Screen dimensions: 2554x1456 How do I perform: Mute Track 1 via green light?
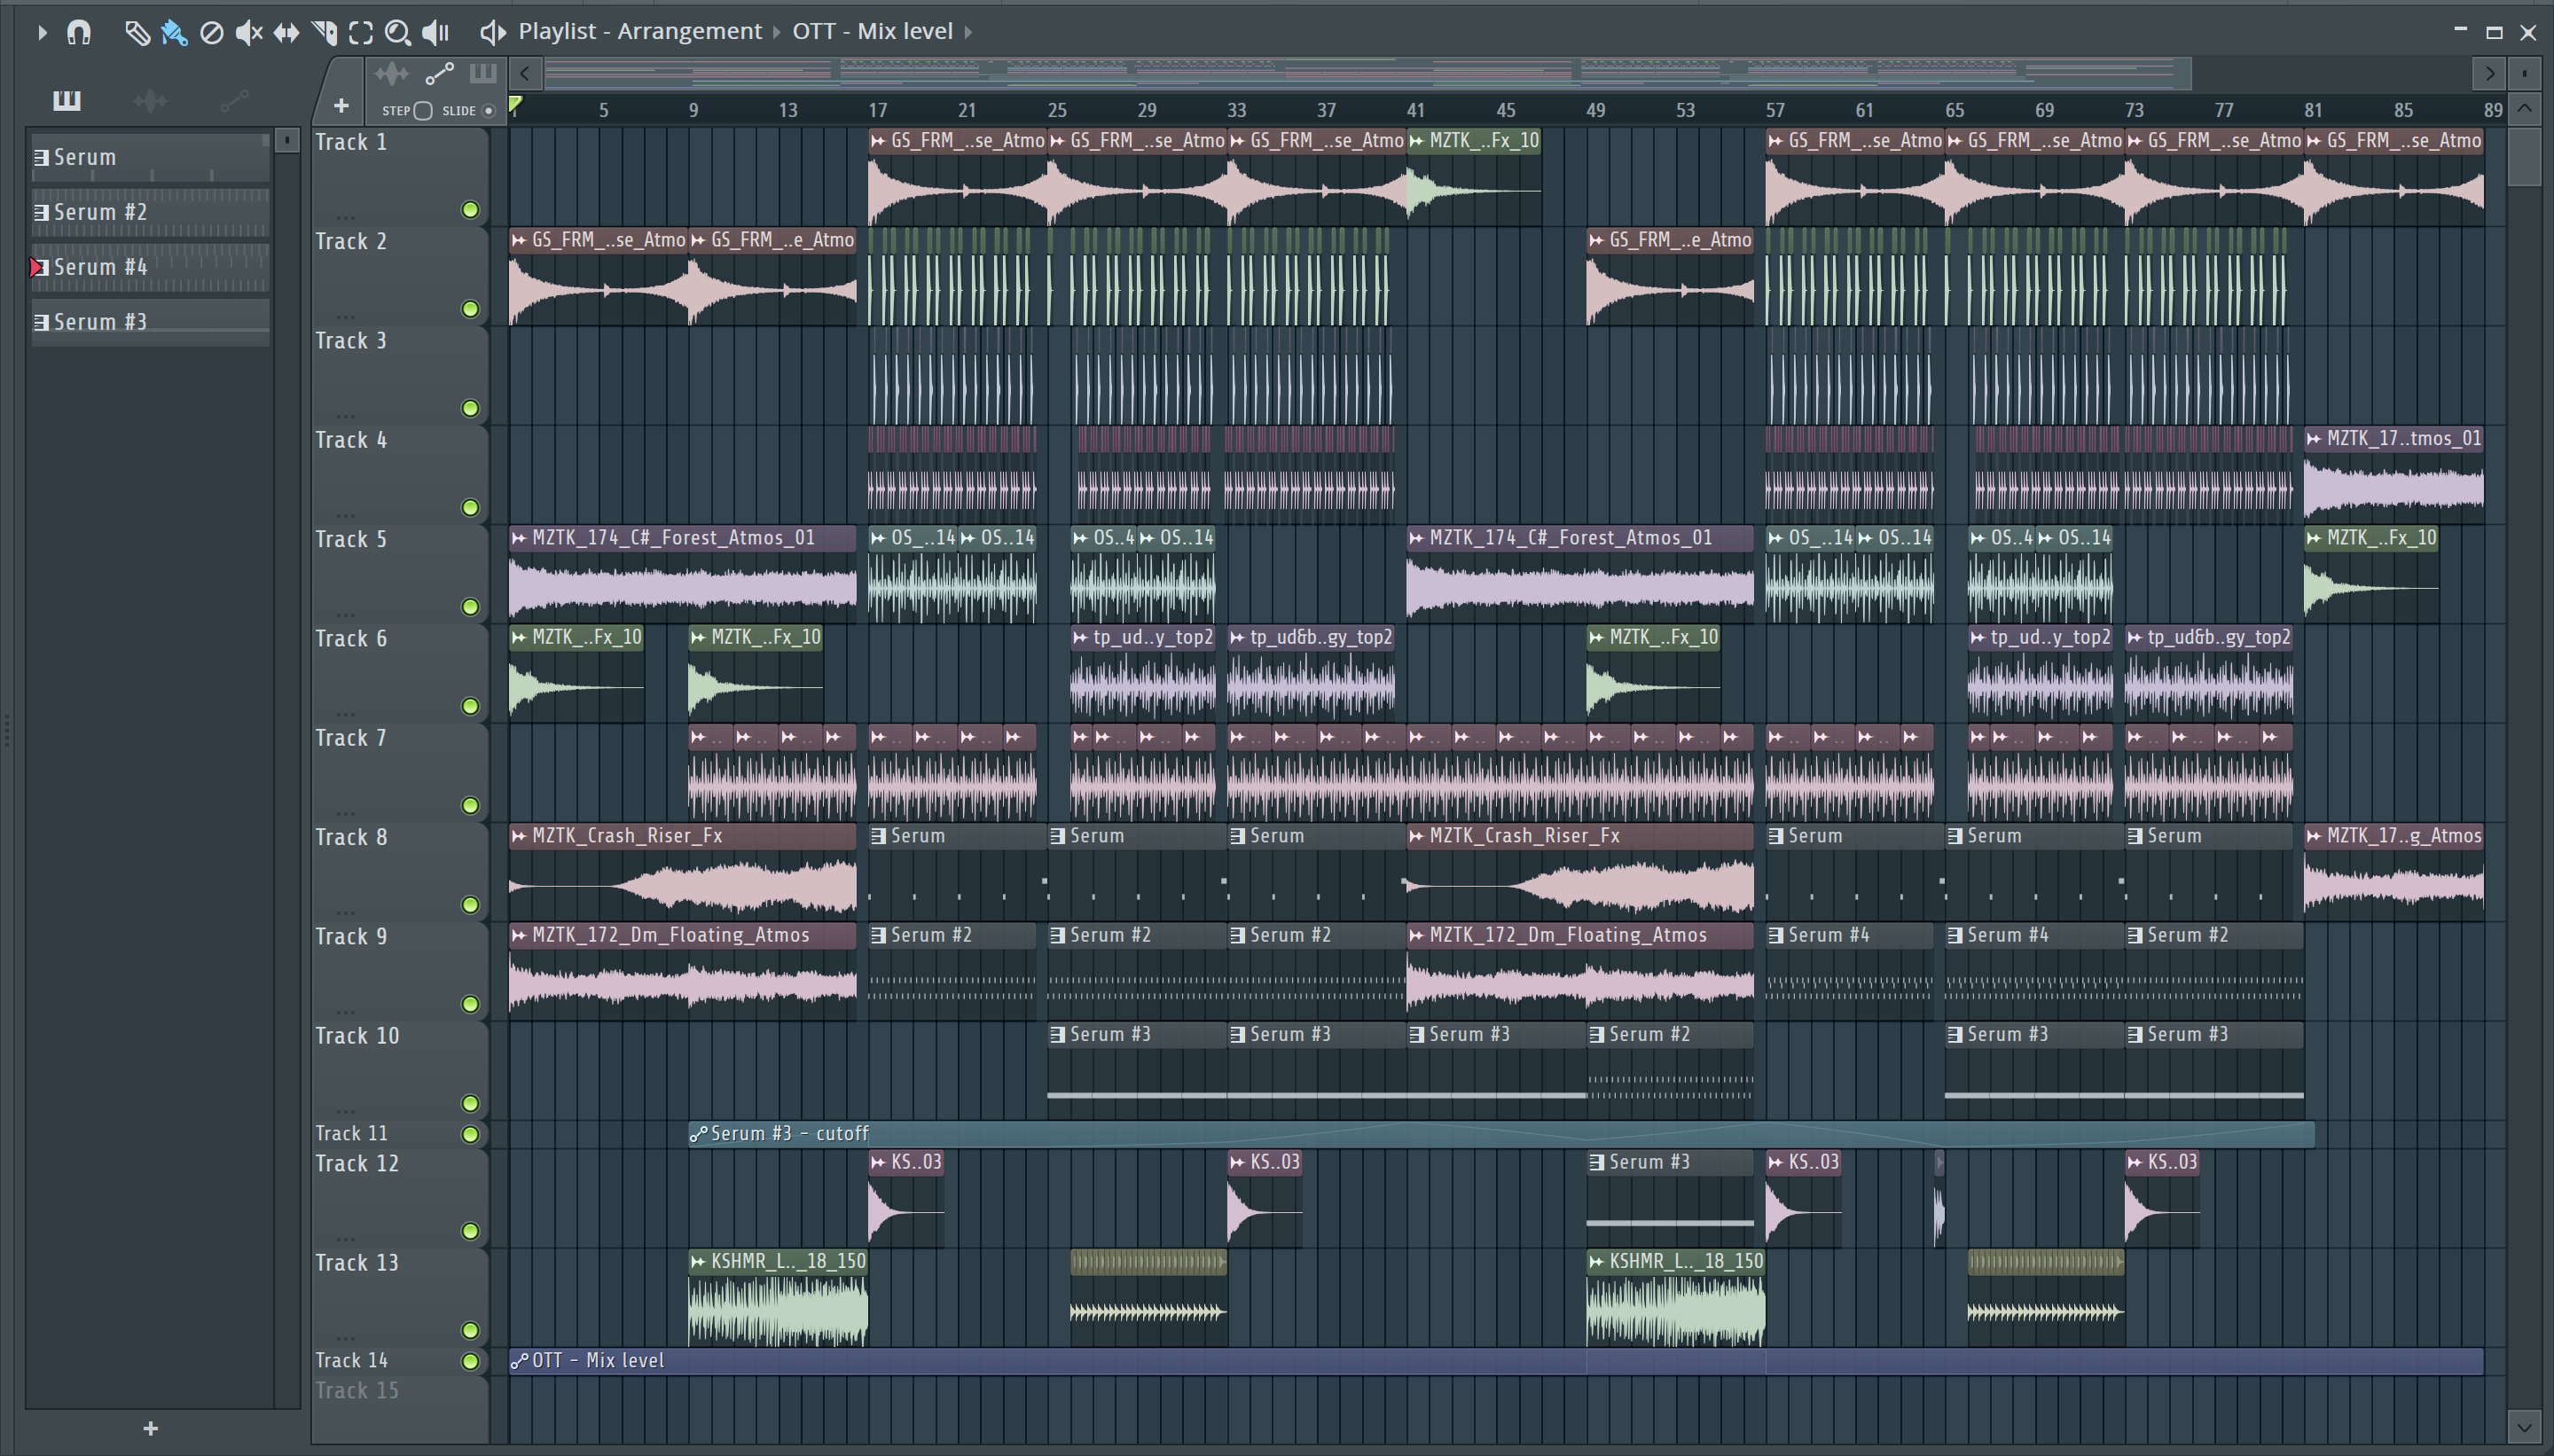coord(470,209)
